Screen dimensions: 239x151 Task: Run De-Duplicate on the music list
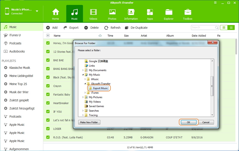(x=136, y=28)
